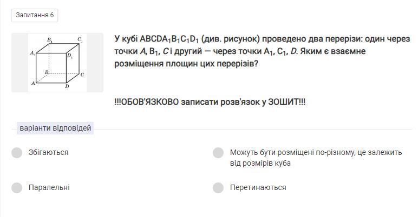The image size is (418, 217).
Task: Choose the "Паралельні" answer radio button
Action: (x=17, y=188)
